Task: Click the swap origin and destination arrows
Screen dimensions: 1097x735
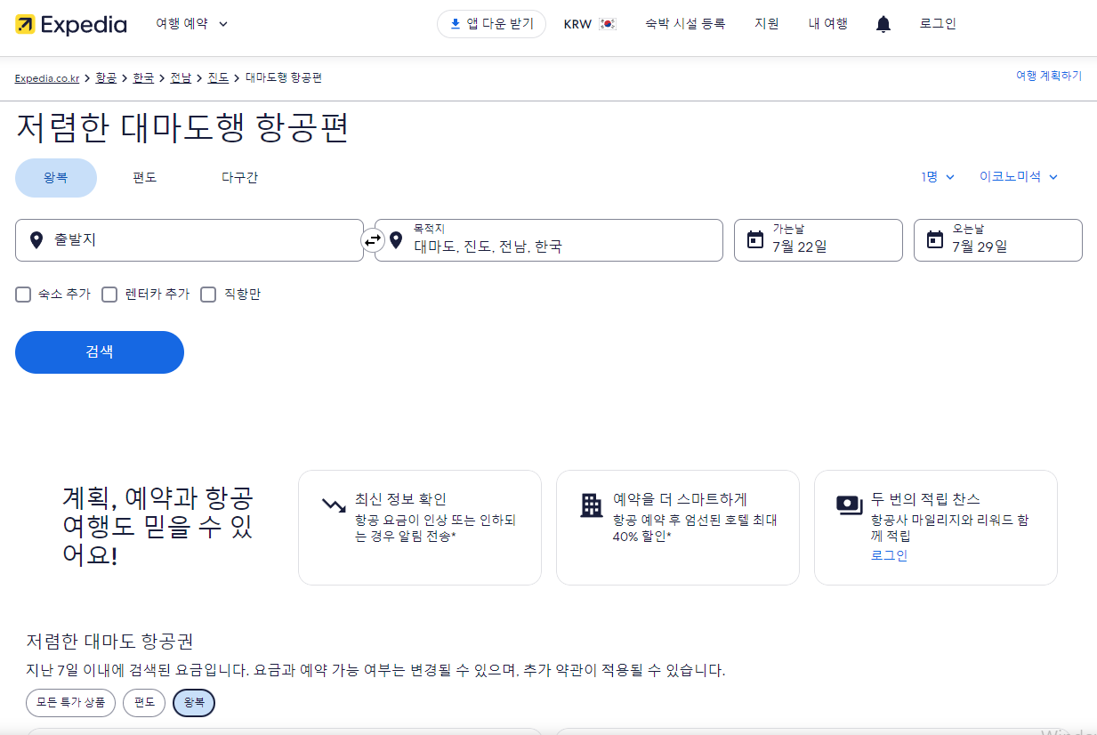Action: [x=373, y=240]
